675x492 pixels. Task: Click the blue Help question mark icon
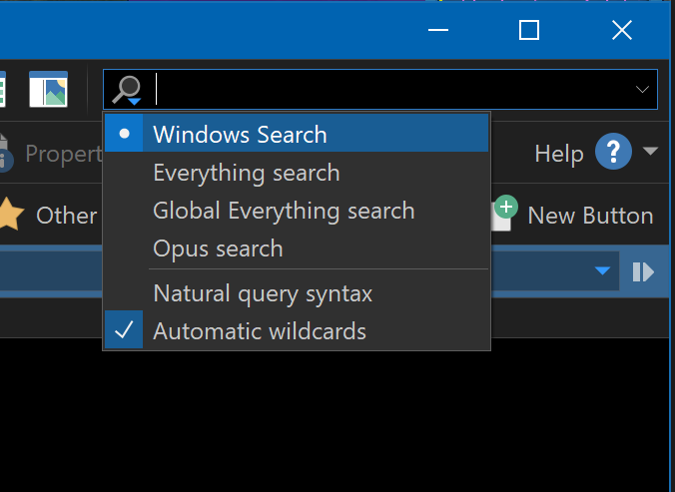(613, 151)
